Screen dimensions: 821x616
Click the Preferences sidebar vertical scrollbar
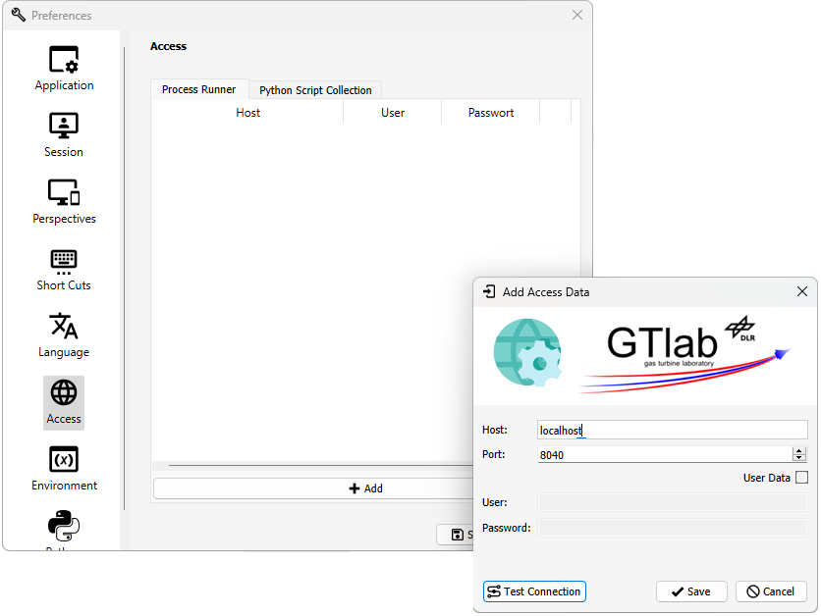pos(124,279)
